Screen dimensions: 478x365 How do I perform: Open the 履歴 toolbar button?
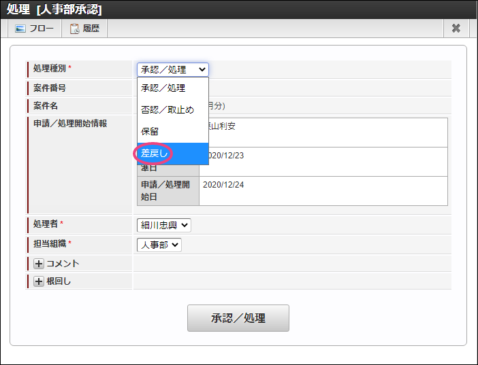coord(85,29)
